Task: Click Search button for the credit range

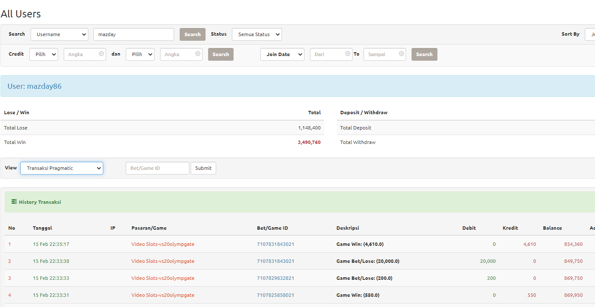Action: 220,54
